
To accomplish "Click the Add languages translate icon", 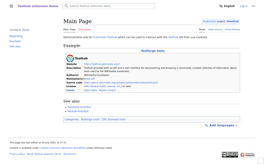I will (x=206, y=125).
